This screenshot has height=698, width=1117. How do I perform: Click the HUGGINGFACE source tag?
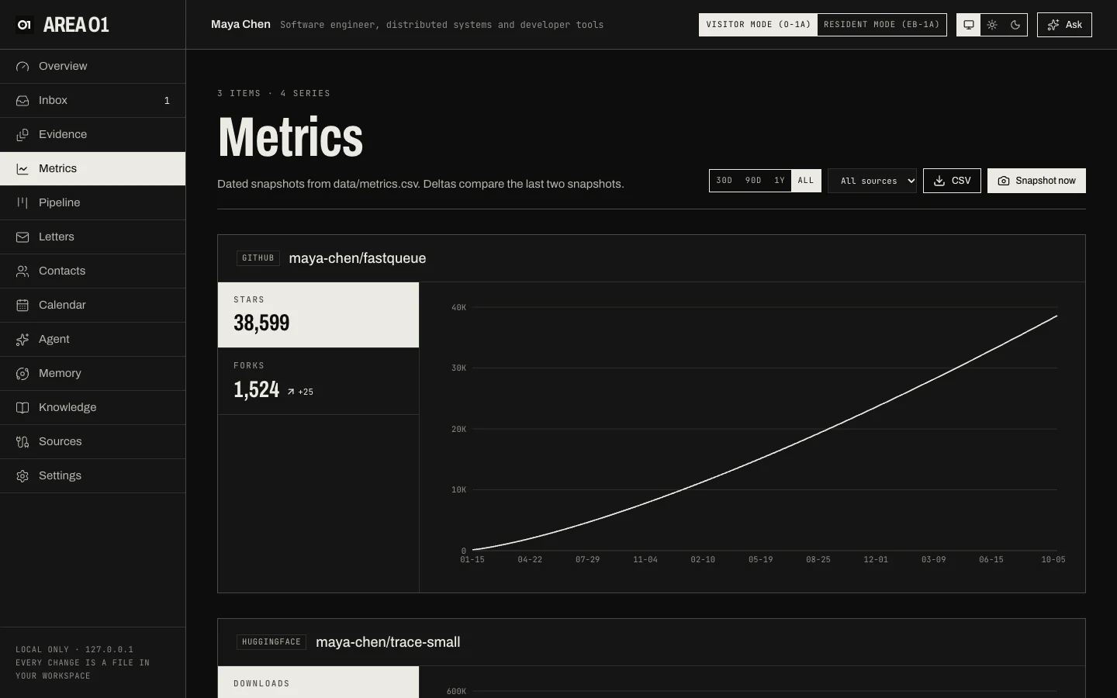click(271, 642)
